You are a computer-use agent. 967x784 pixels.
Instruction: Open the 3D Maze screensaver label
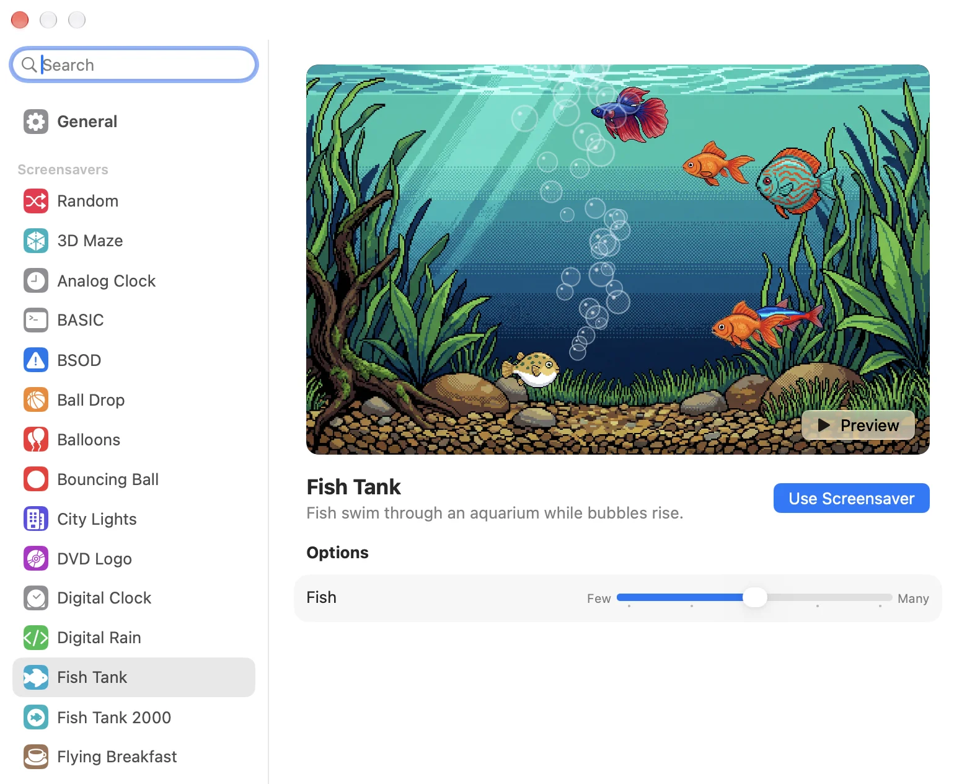(x=90, y=241)
